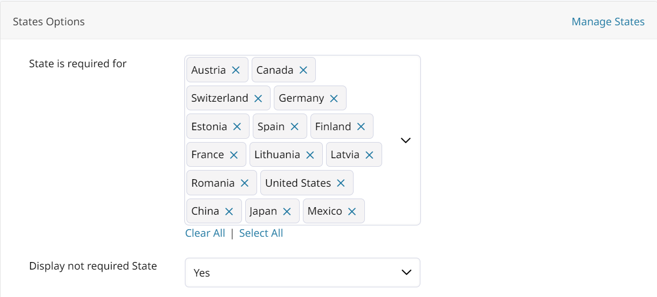The width and height of the screenshot is (657, 297).
Task: Remove Romania from required states
Action: click(244, 183)
